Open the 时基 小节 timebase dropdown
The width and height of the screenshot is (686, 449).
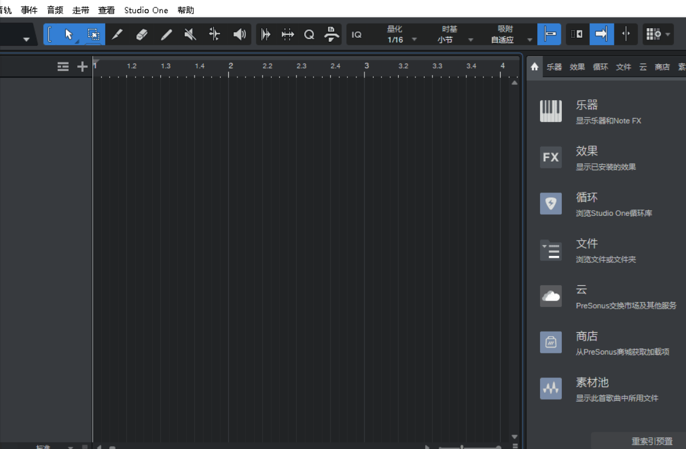coord(455,34)
